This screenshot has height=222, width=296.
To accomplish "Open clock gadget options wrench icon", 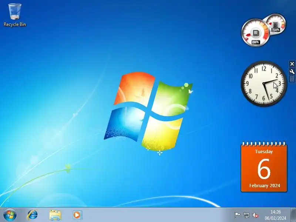I will pyautogui.click(x=292, y=71).
